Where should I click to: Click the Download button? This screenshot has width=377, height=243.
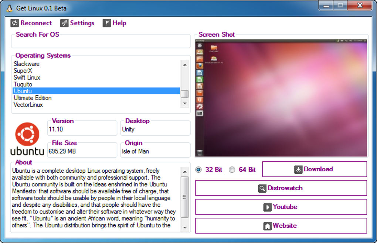coord(315,169)
